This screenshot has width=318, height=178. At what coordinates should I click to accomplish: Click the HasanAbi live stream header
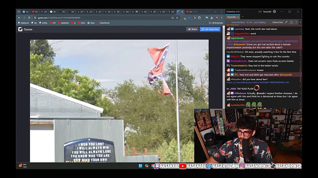248,22
